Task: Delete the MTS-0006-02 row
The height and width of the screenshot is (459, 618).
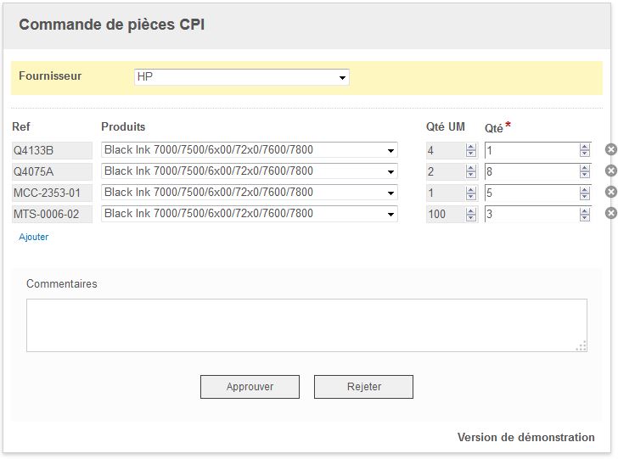Action: click(610, 214)
